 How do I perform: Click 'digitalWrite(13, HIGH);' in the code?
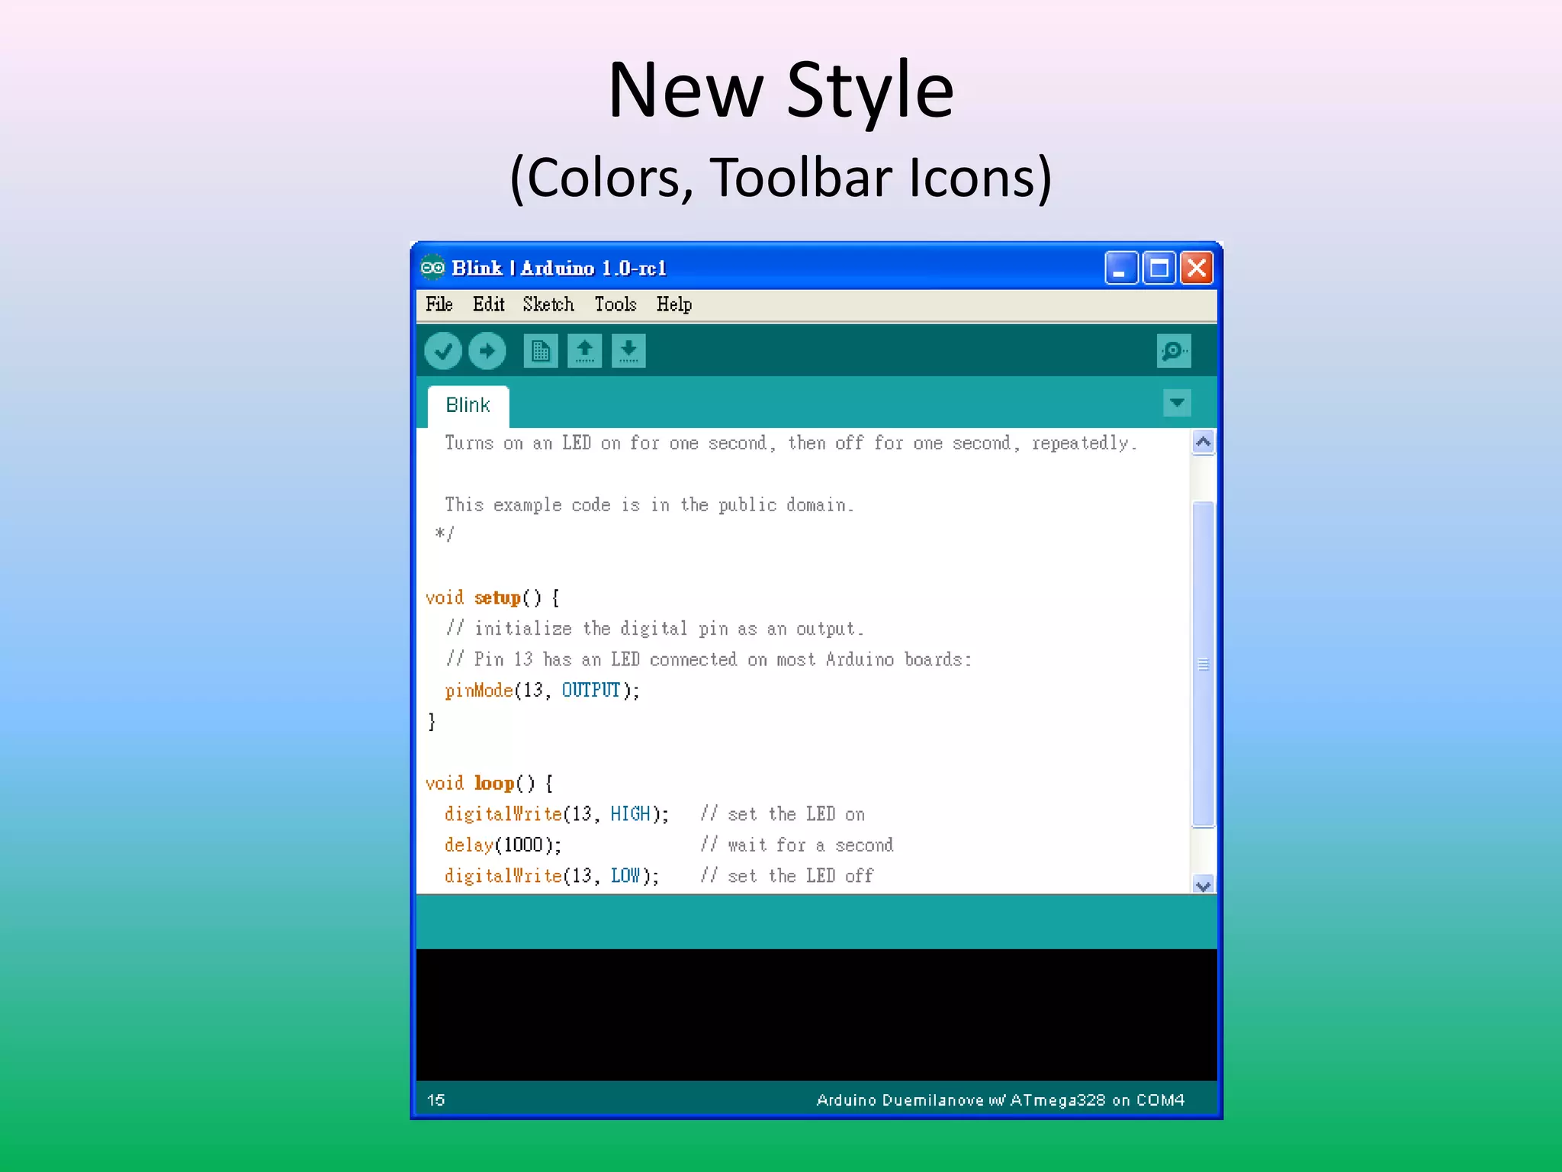[x=557, y=814]
